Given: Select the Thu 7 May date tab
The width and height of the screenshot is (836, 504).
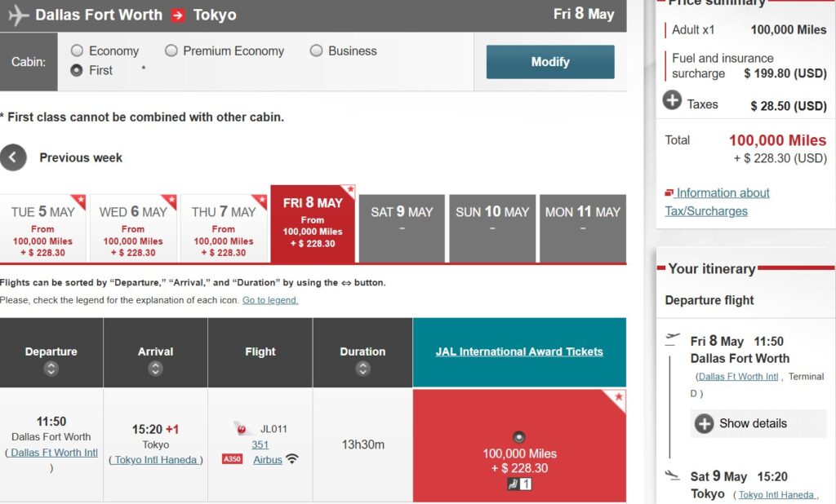Looking at the screenshot, I should pyautogui.click(x=224, y=228).
